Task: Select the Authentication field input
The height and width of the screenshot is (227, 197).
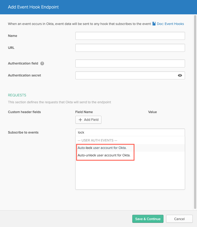Action: pos(130,63)
